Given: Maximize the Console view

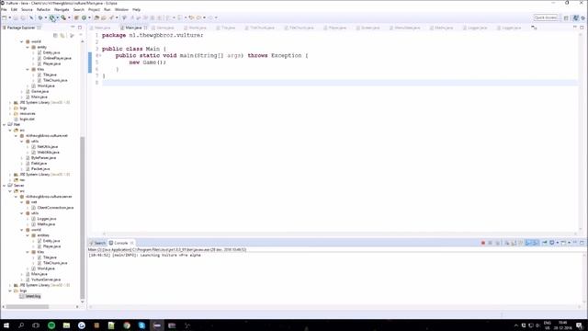Looking at the screenshot, I should 582,243.
